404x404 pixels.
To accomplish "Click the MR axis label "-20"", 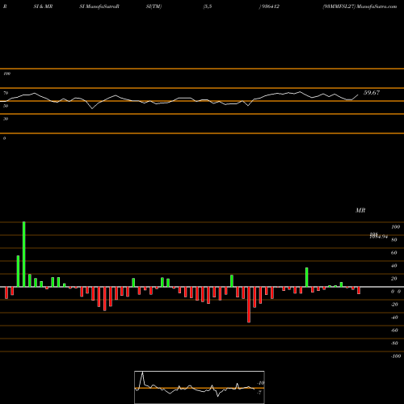I will pos(394,305).
